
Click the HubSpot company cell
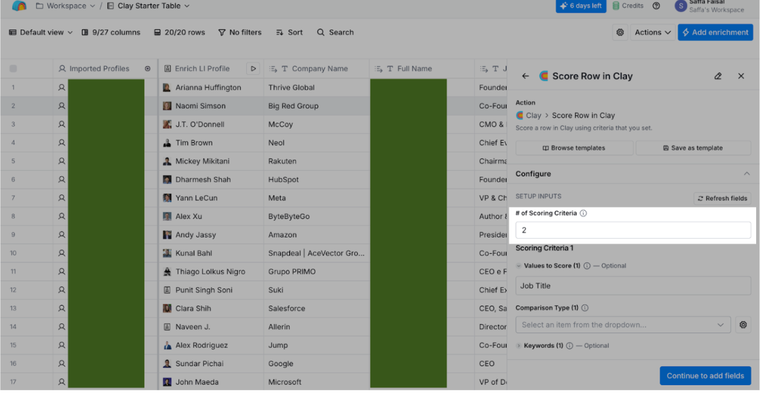pos(316,179)
